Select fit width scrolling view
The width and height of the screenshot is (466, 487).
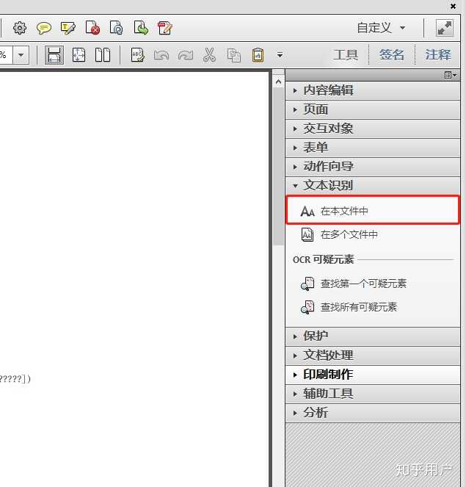coord(54,55)
